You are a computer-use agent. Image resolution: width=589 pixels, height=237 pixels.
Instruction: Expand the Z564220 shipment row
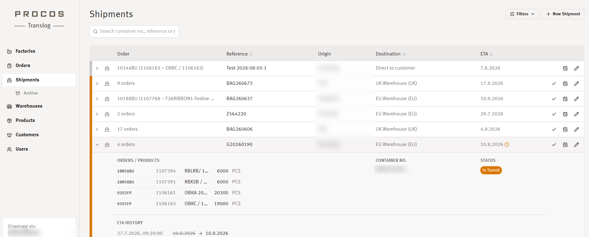coord(97,114)
